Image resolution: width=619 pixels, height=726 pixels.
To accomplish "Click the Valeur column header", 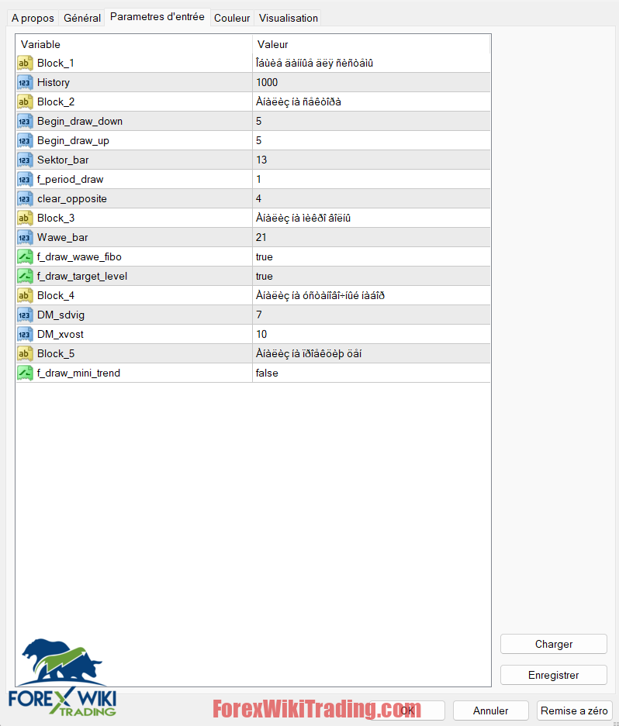I will tap(372, 44).
